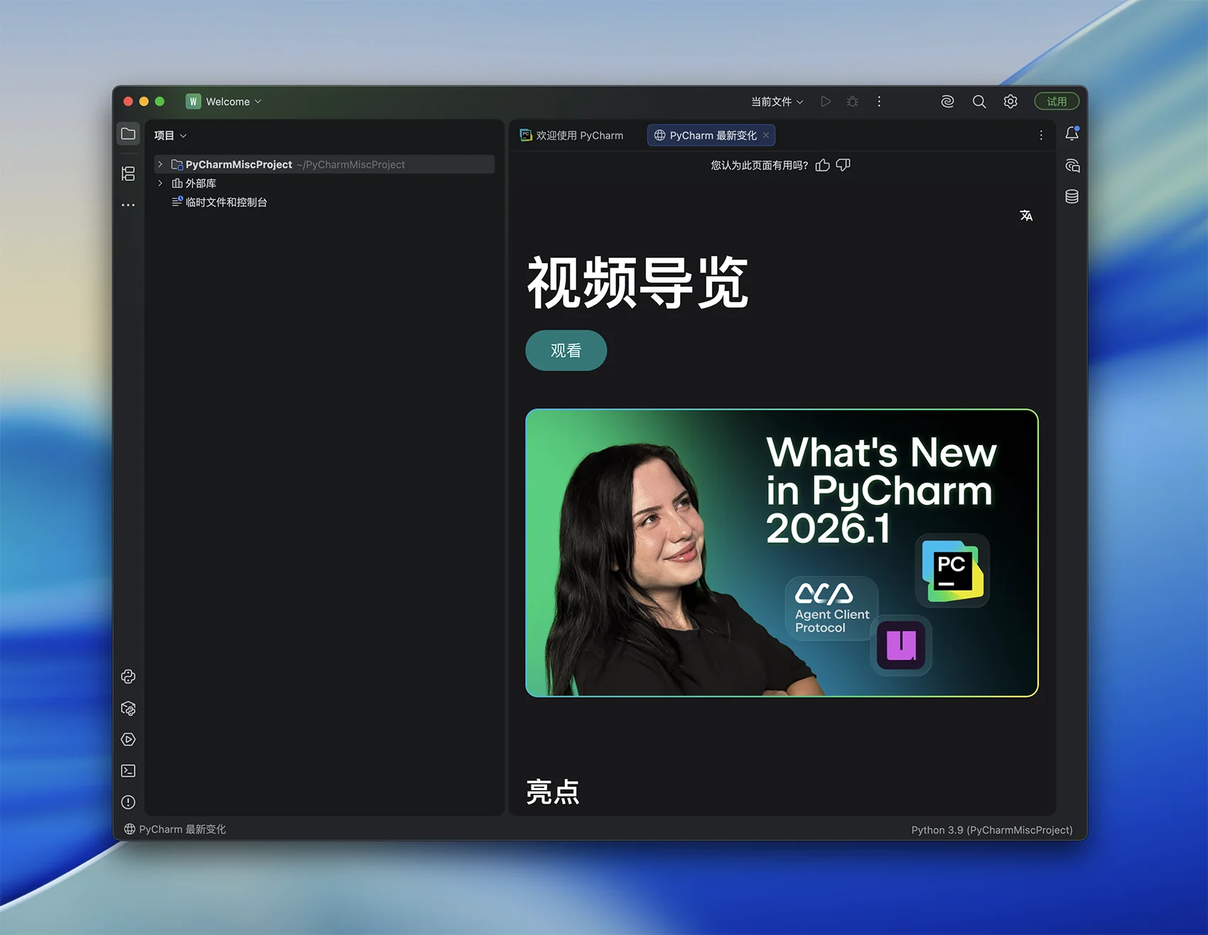1208x935 pixels.
Task: Expand the 外部库 tree node
Action: [x=161, y=183]
